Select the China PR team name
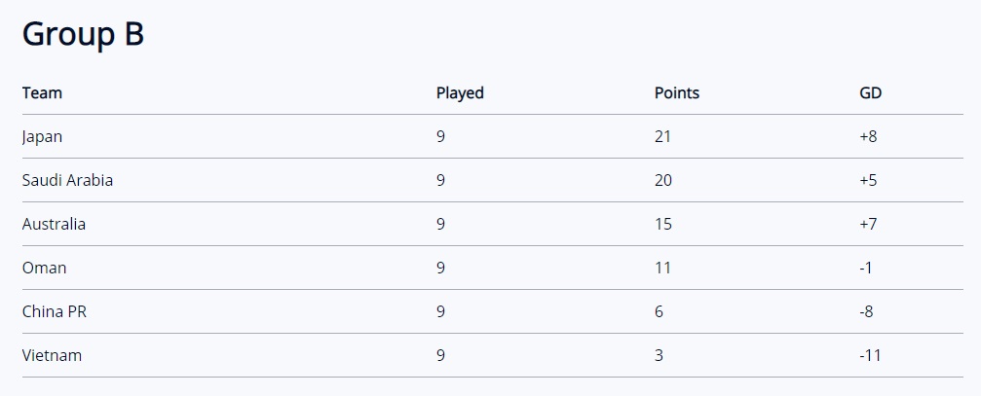 [x=54, y=311]
